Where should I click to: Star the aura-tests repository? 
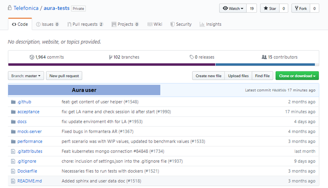point(270,8)
